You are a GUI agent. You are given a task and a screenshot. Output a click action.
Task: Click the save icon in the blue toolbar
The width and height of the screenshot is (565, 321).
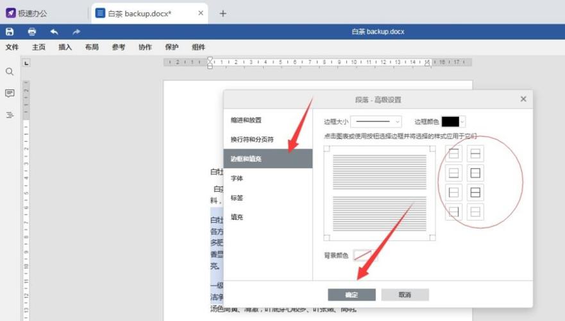(10, 31)
